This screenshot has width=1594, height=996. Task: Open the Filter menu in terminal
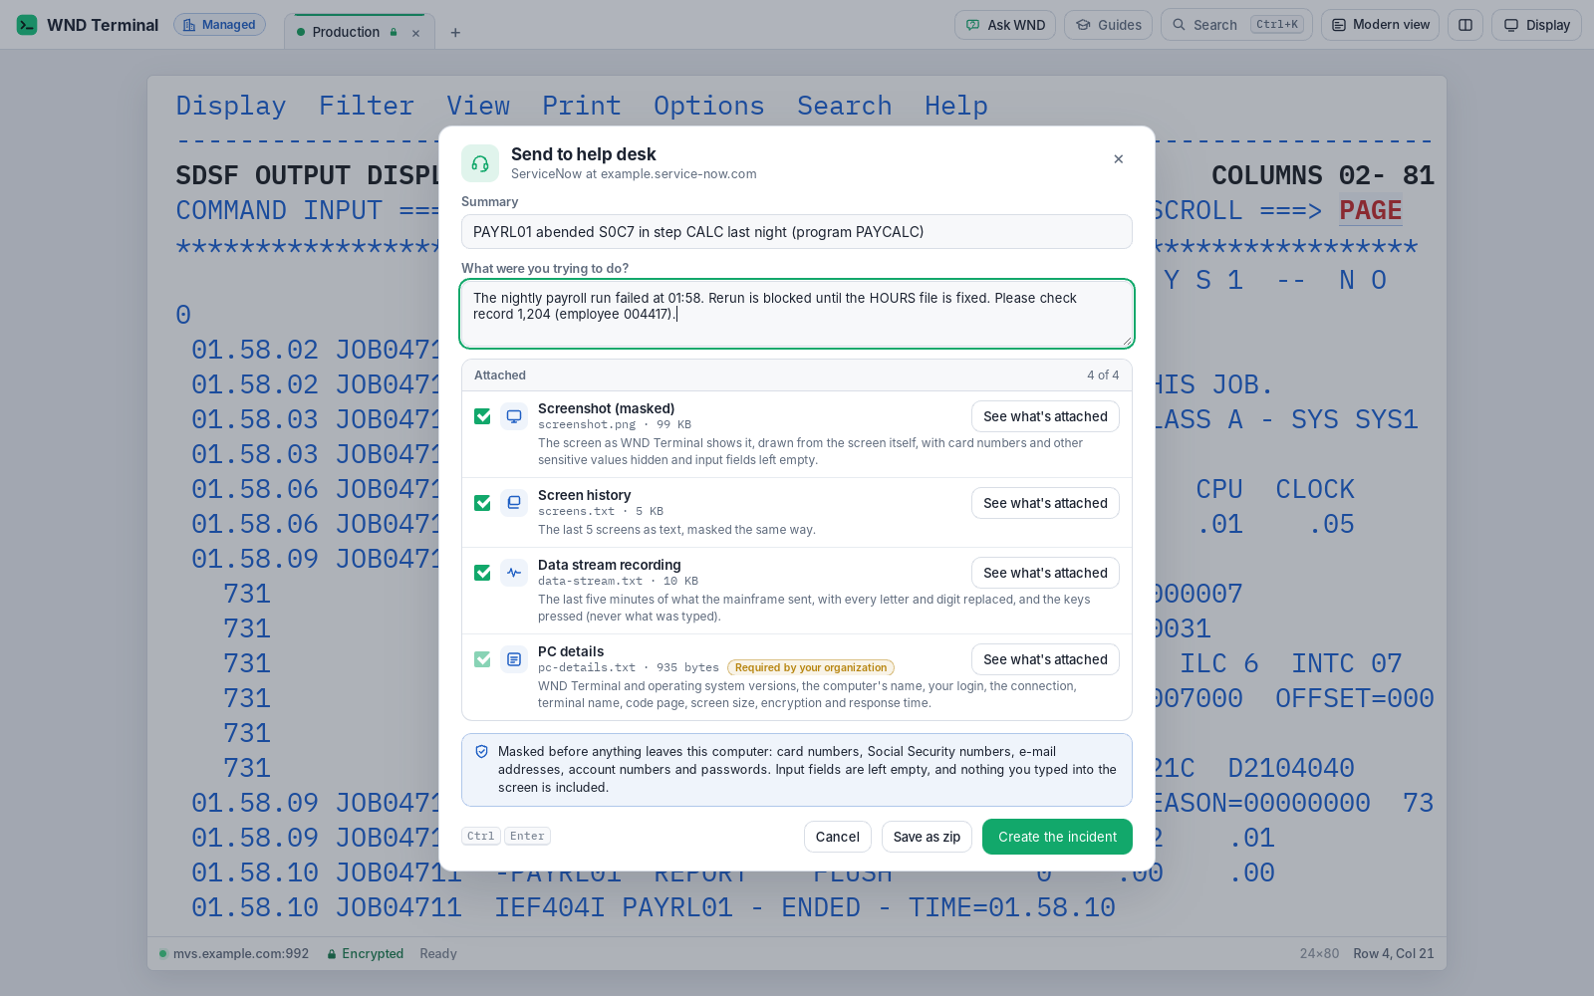(x=367, y=106)
